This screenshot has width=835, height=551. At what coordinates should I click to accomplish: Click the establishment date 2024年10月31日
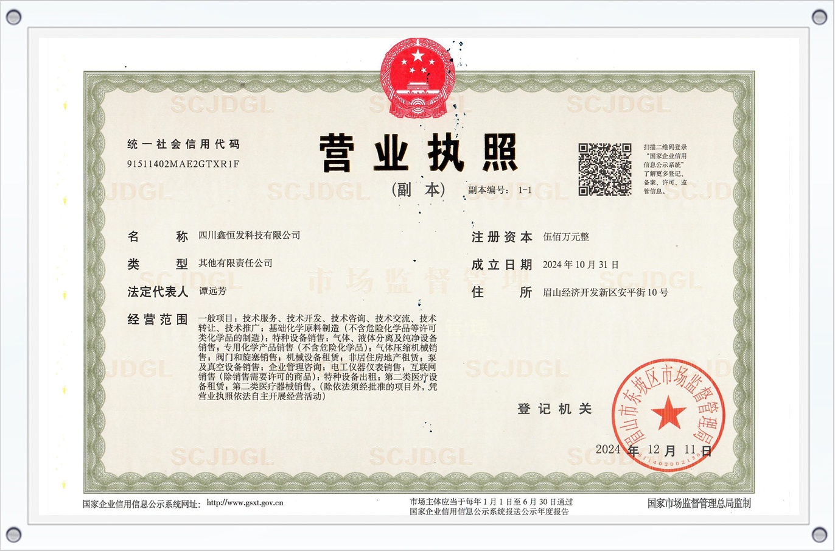(x=581, y=264)
